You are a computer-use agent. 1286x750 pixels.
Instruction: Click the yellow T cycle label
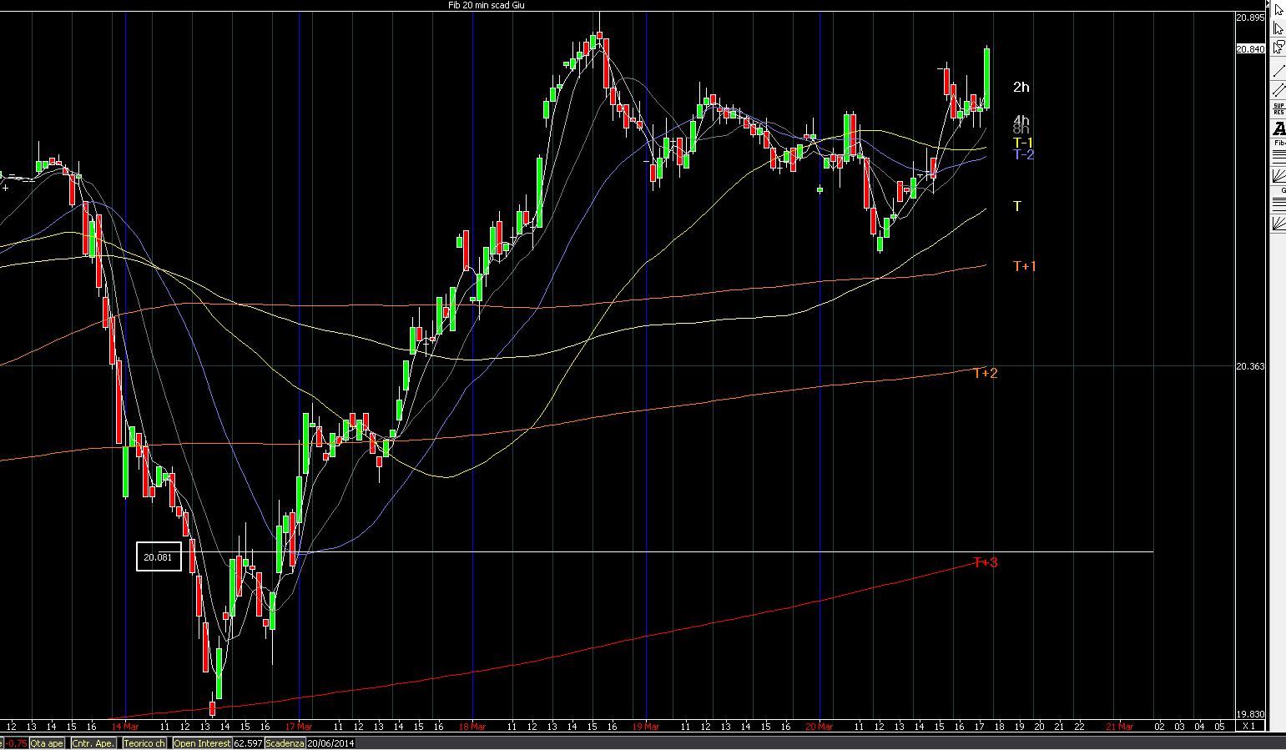[1017, 206]
